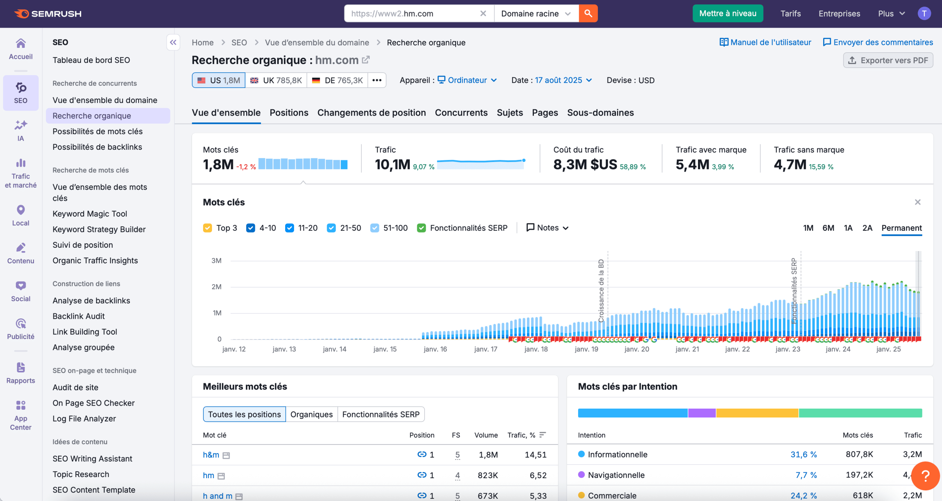Viewport: 942px width, 501px height.
Task: Open the Domaine racine dropdown
Action: click(x=536, y=14)
